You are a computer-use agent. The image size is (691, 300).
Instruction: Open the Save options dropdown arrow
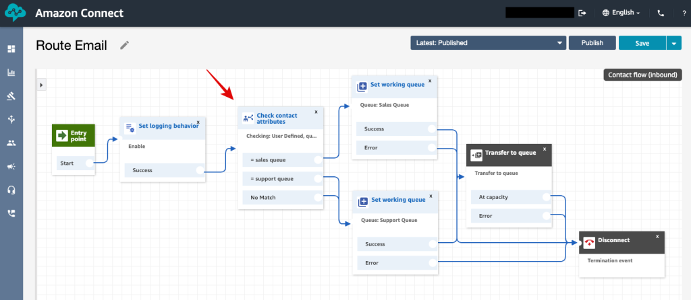[674, 43]
